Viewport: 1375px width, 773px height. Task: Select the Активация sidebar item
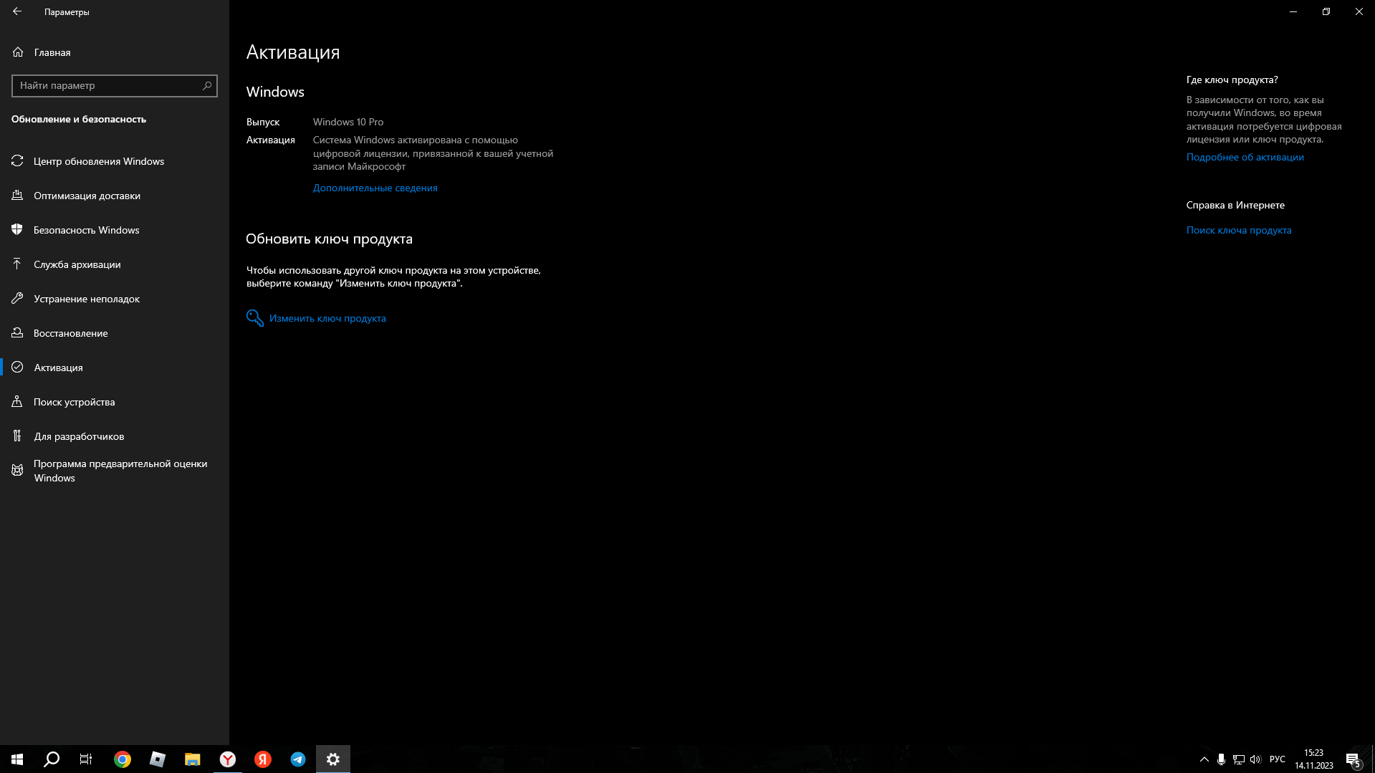coord(115,368)
